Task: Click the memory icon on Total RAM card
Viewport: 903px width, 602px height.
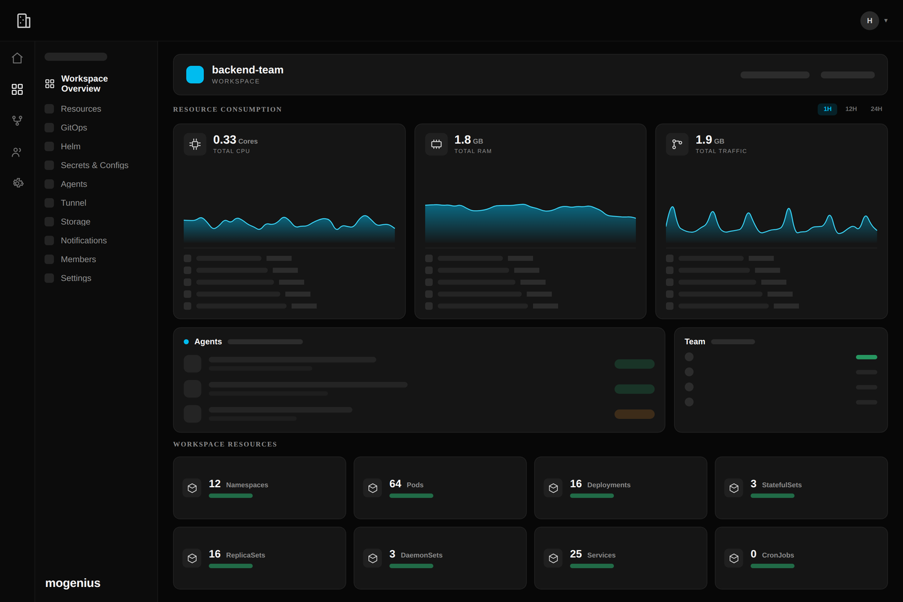Action: tap(436, 144)
